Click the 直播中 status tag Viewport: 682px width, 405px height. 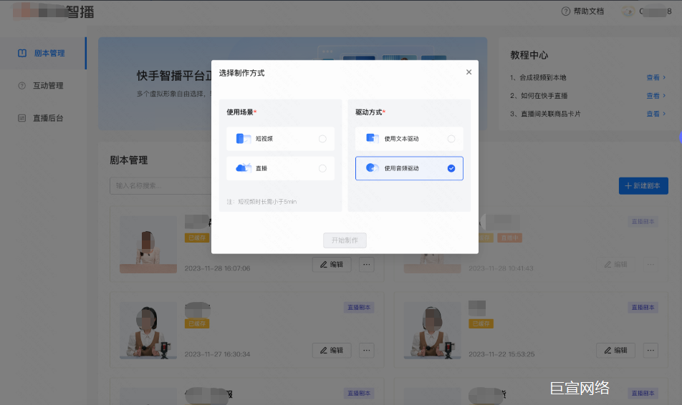[509, 238]
